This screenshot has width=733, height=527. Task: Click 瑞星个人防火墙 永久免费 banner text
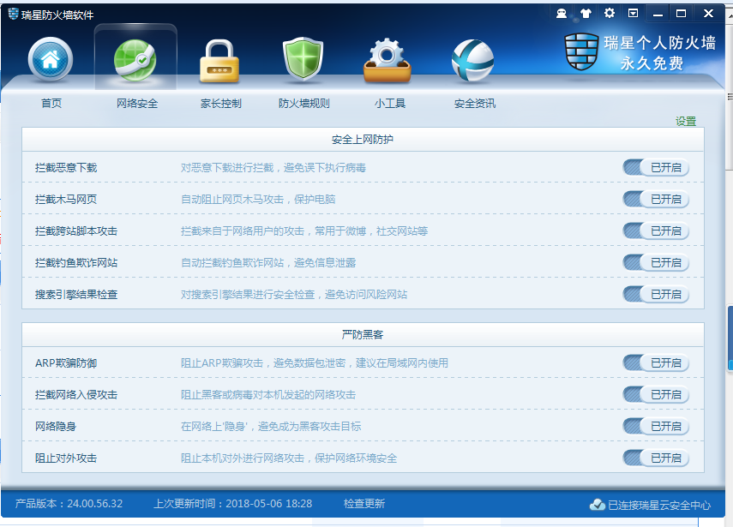tap(659, 52)
